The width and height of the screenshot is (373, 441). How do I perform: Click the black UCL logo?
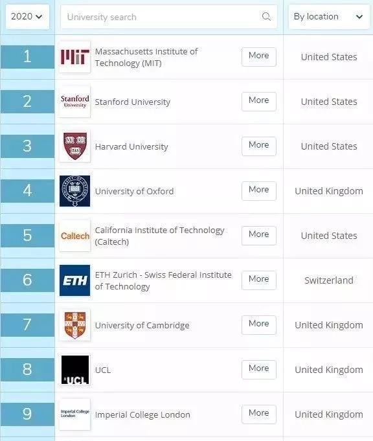(x=75, y=370)
